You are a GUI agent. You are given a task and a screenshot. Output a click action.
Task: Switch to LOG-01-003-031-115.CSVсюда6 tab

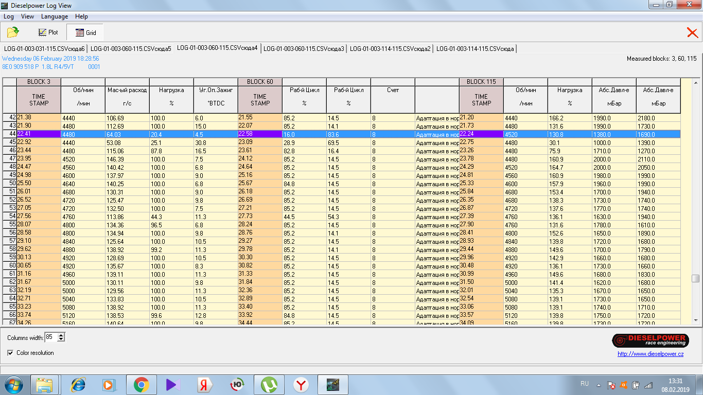[44, 48]
